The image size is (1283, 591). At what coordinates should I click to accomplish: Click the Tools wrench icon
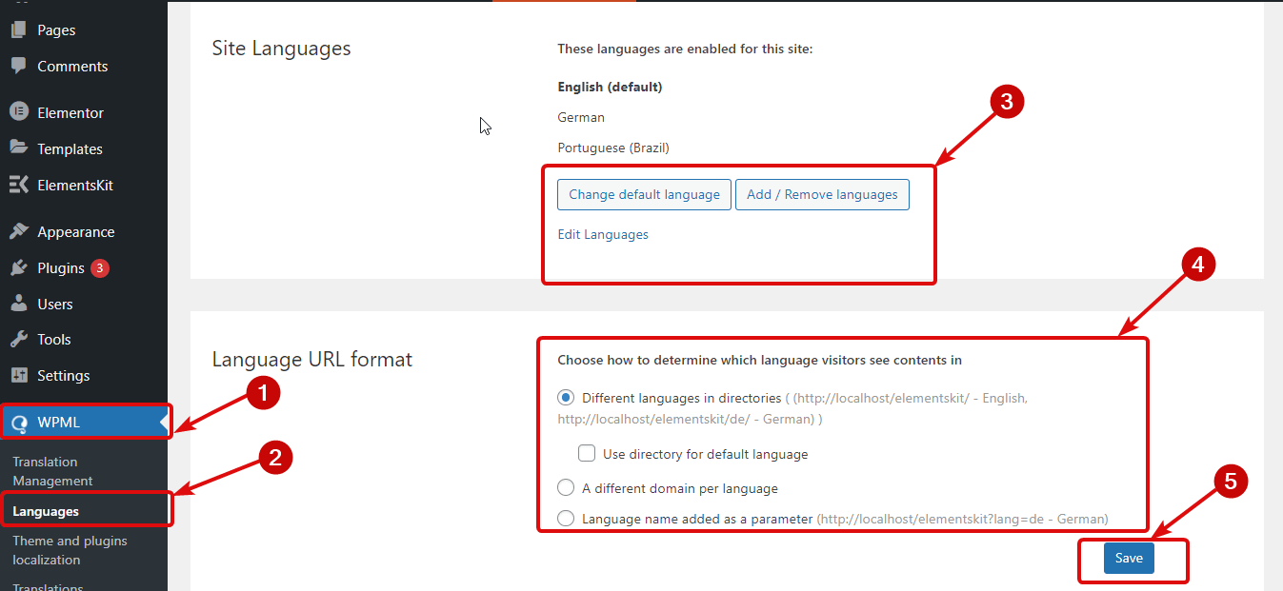[x=18, y=339]
